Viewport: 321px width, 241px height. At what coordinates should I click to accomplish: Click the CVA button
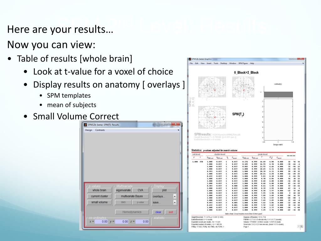[140, 190]
